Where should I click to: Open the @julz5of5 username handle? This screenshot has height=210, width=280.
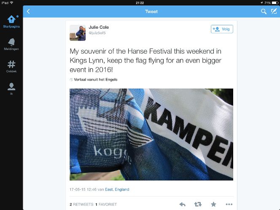pos(97,33)
